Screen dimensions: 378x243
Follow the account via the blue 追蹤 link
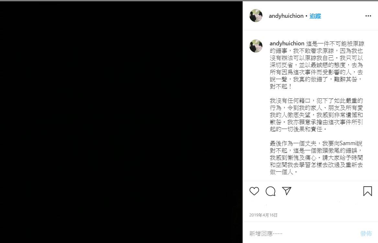click(x=315, y=16)
